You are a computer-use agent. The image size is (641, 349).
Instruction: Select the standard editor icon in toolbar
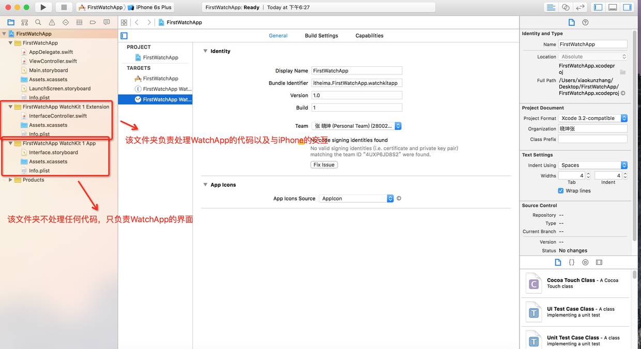pos(551,7)
